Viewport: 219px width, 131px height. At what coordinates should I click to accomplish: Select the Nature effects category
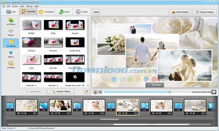[11, 54]
